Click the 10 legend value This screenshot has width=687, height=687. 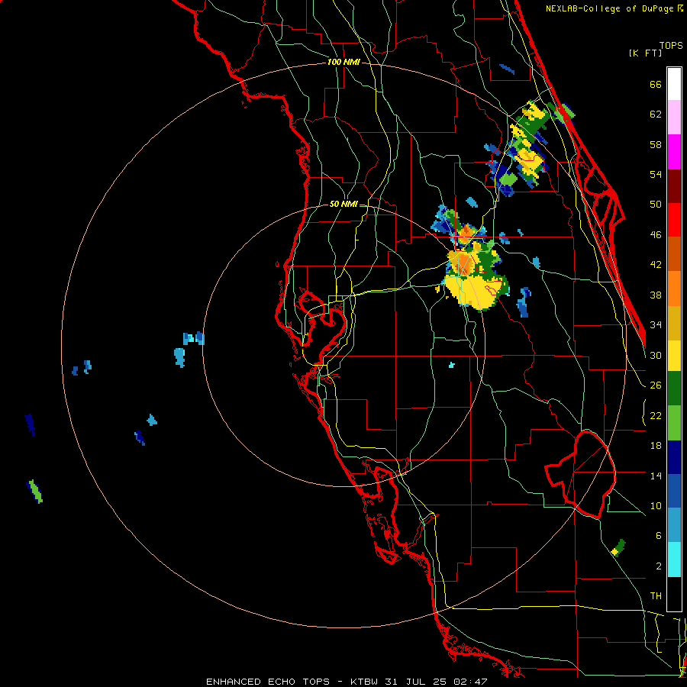[656, 506]
